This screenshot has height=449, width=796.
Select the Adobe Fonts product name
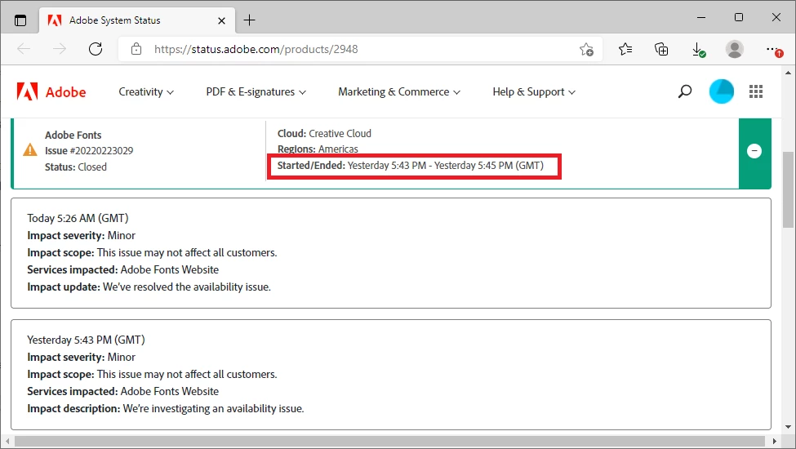point(73,135)
